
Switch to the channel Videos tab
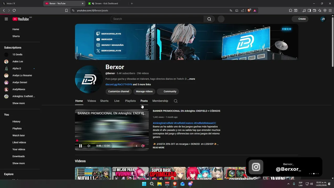92,101
